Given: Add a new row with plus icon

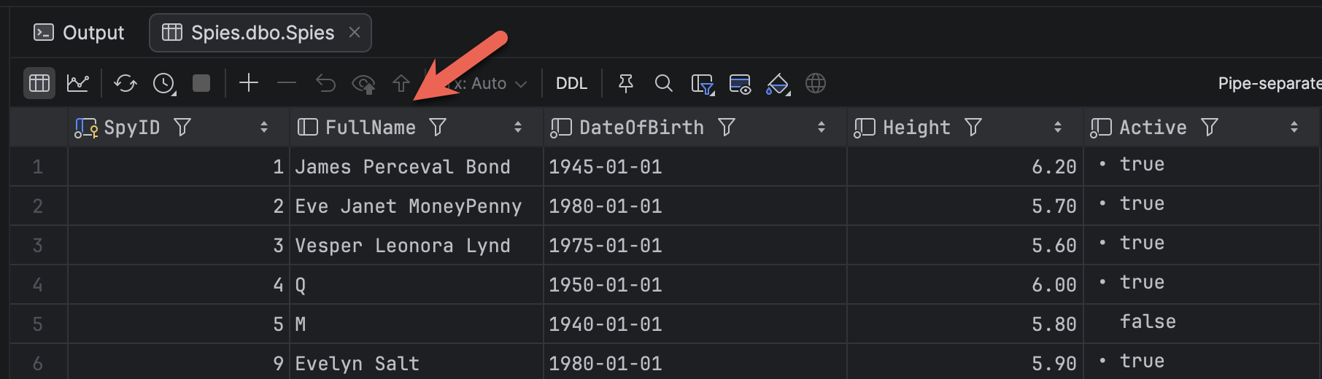Looking at the screenshot, I should click(x=249, y=83).
